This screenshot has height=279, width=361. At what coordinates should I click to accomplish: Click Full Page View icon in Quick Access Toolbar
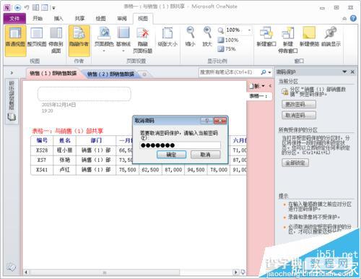pos(45,8)
